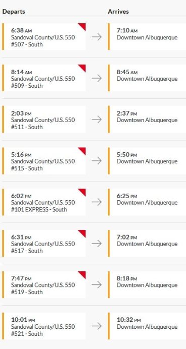Select the 2:03 PM departure card

click(x=44, y=120)
